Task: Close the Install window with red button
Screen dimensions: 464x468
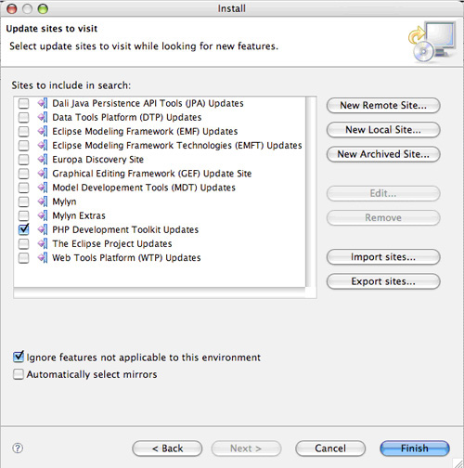Action: [x=12, y=8]
